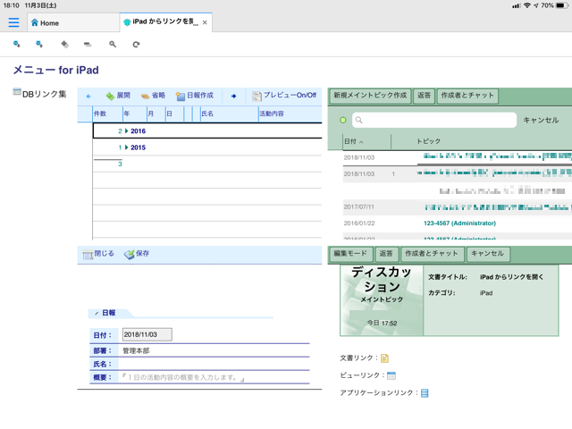The height and width of the screenshot is (429, 572).
Task: Click the 氏名 field in the daily report
Action: point(214,364)
